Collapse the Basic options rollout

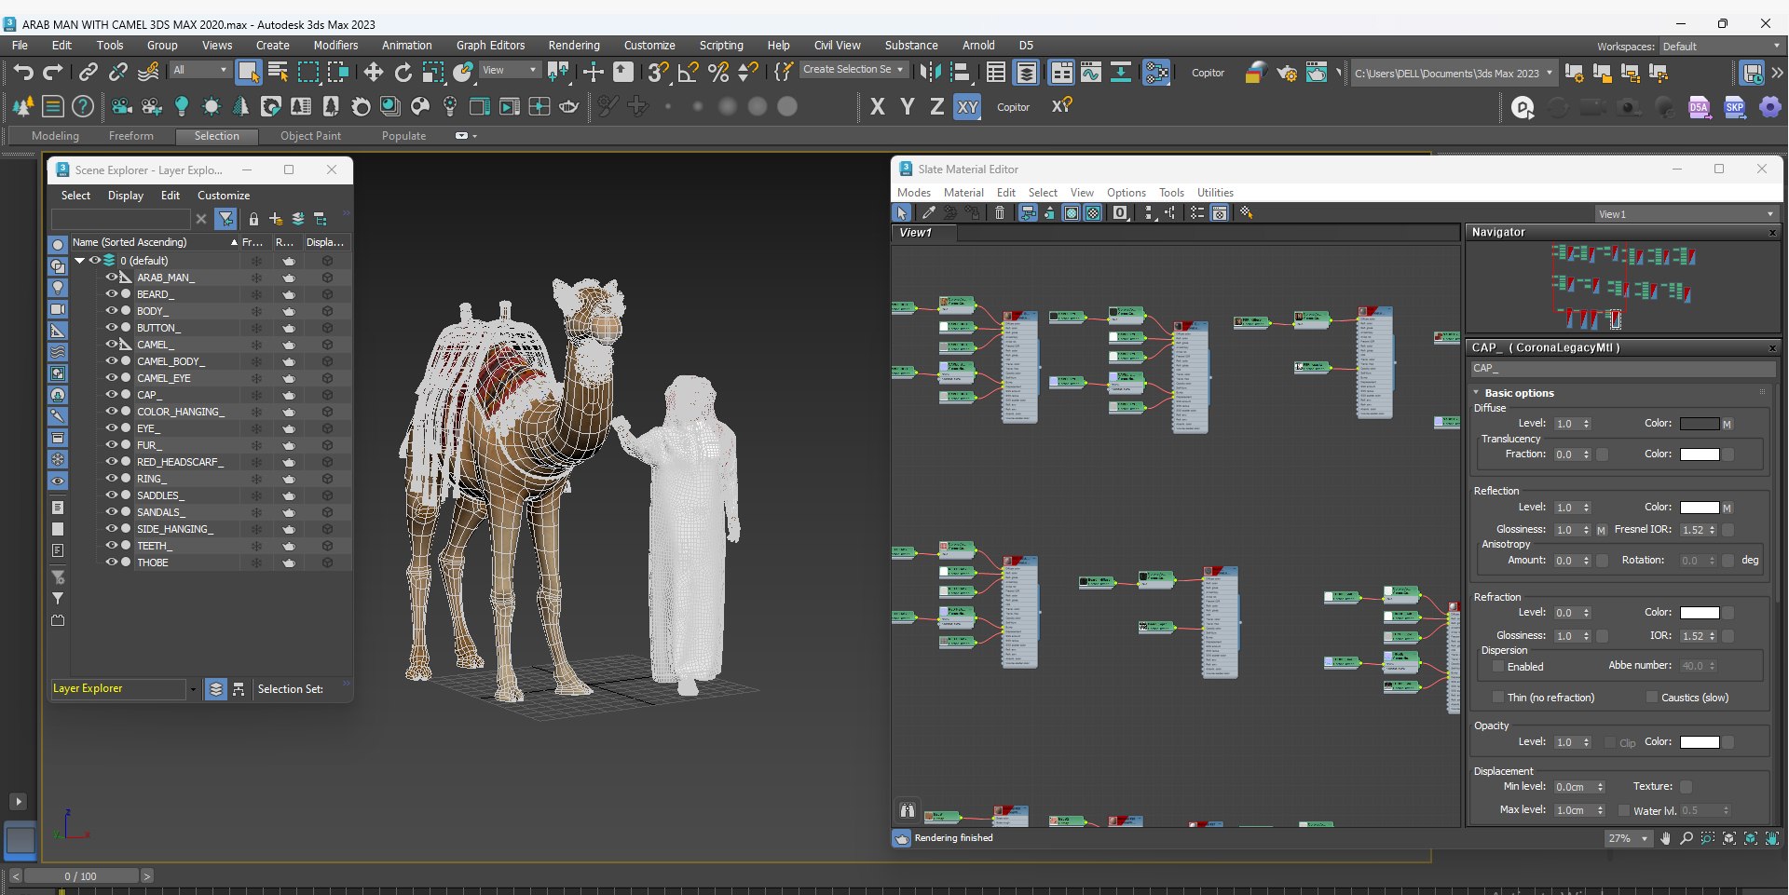tap(1476, 393)
